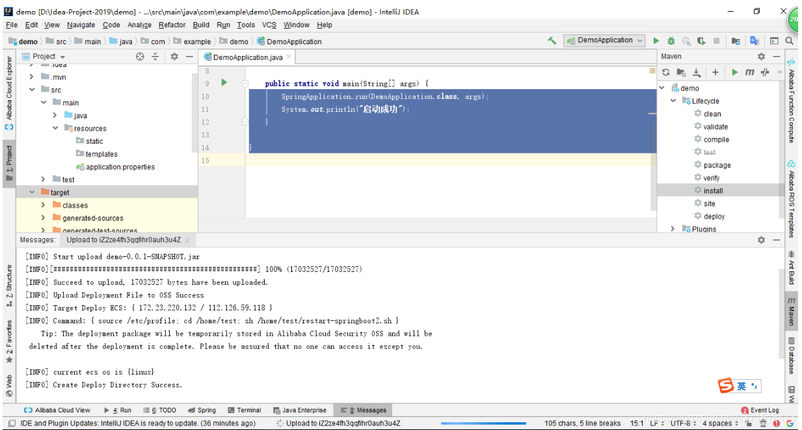Toggle the Ant Build side tab
Screen dimensions: 802x430
coord(792,267)
